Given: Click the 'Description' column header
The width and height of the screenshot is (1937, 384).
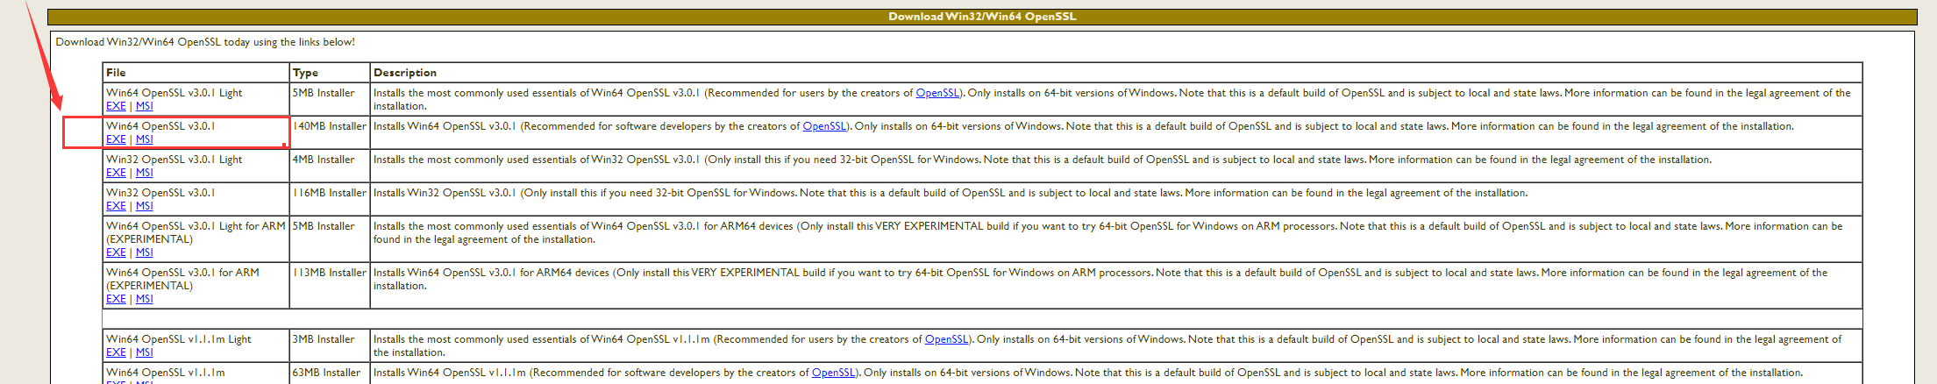Looking at the screenshot, I should (404, 73).
